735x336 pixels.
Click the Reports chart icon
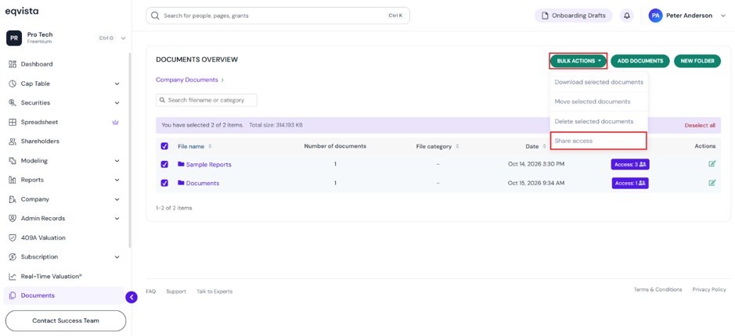[x=13, y=180]
